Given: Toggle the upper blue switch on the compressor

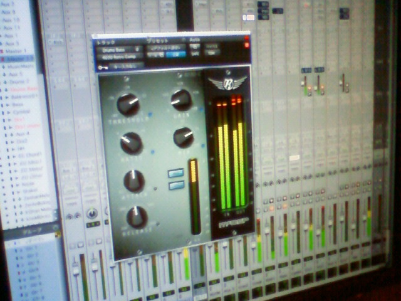Looking at the screenshot, I should (176, 173).
